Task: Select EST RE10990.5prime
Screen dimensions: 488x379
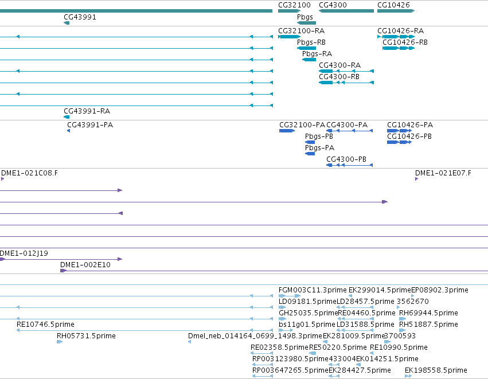Action: click(372, 353)
